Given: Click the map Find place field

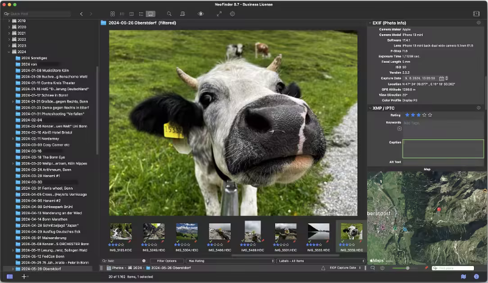Looking at the screenshot, I should (453, 268).
